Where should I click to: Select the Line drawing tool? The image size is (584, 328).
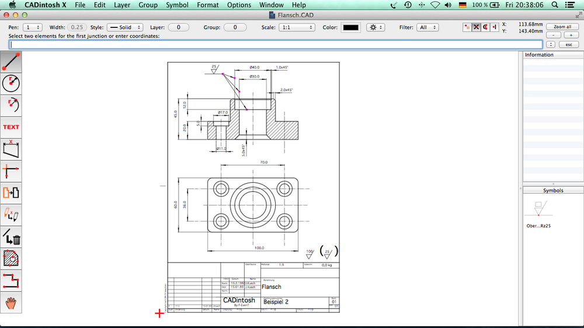pos(11,62)
